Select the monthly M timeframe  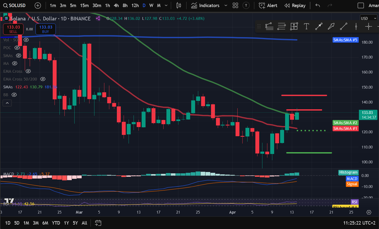point(159,5)
